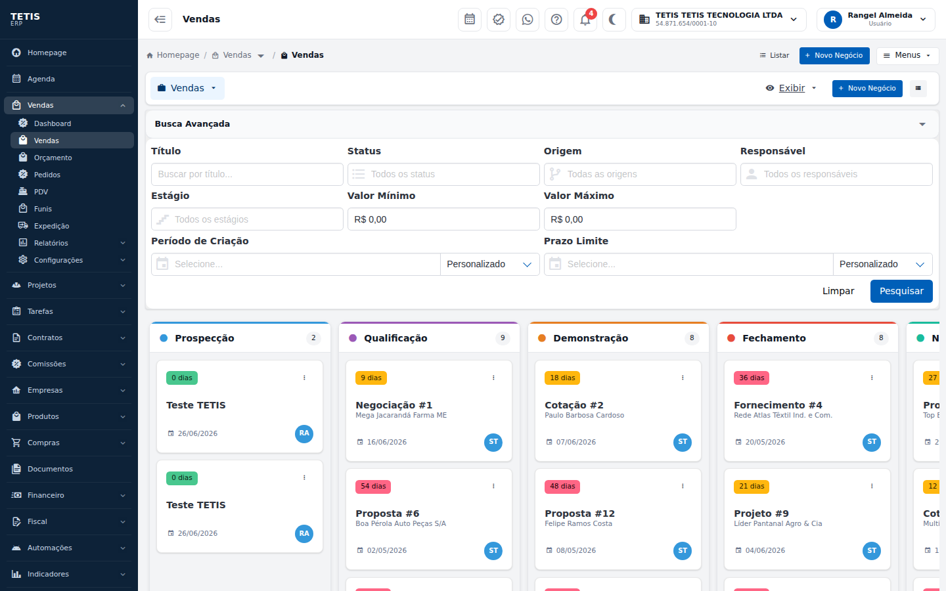946x591 pixels.
Task: Expand Indicadores in the sidebar
Action: pos(69,574)
